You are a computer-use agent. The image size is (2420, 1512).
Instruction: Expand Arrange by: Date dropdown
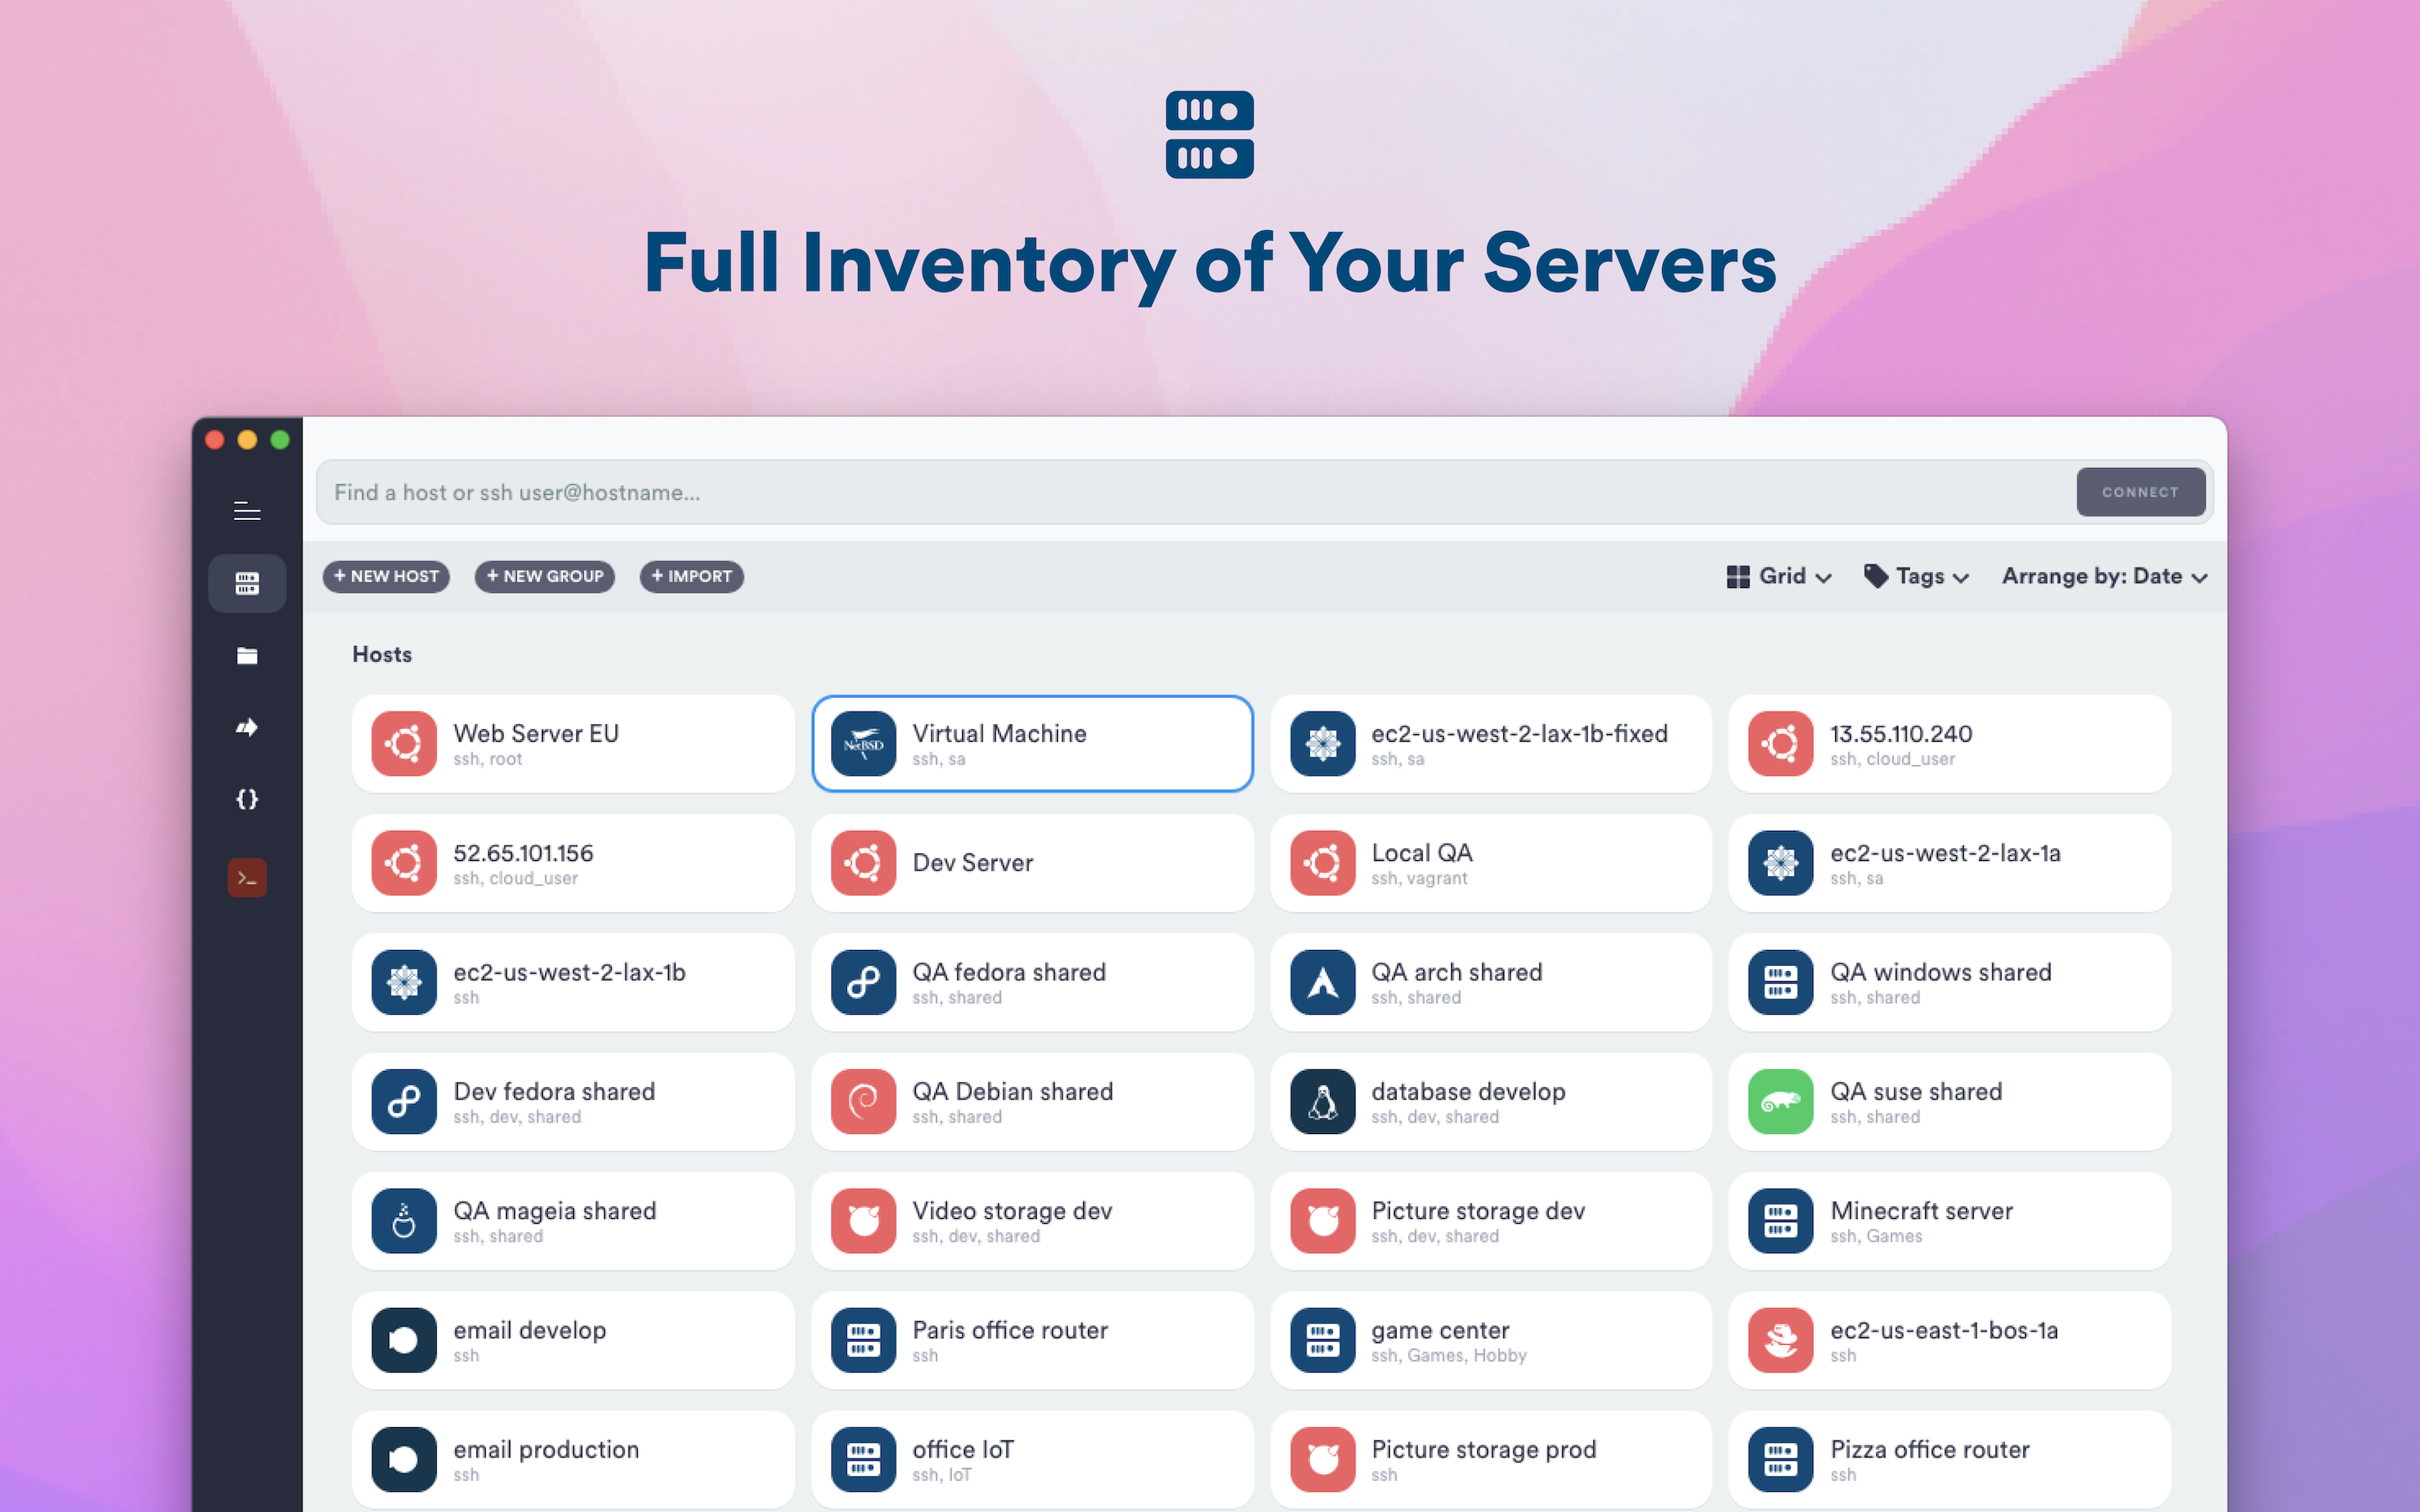pos(2104,576)
